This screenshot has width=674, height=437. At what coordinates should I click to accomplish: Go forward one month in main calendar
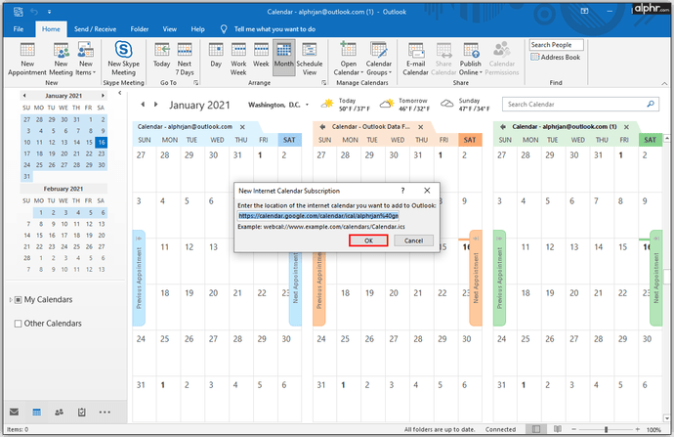point(155,104)
